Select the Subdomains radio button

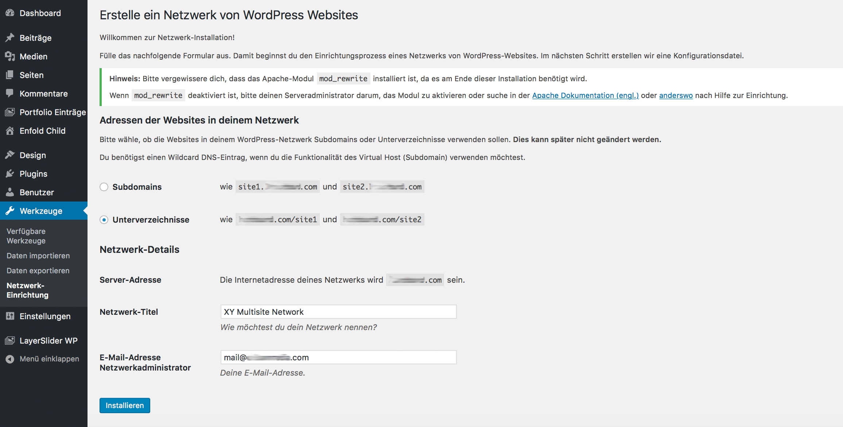click(104, 187)
